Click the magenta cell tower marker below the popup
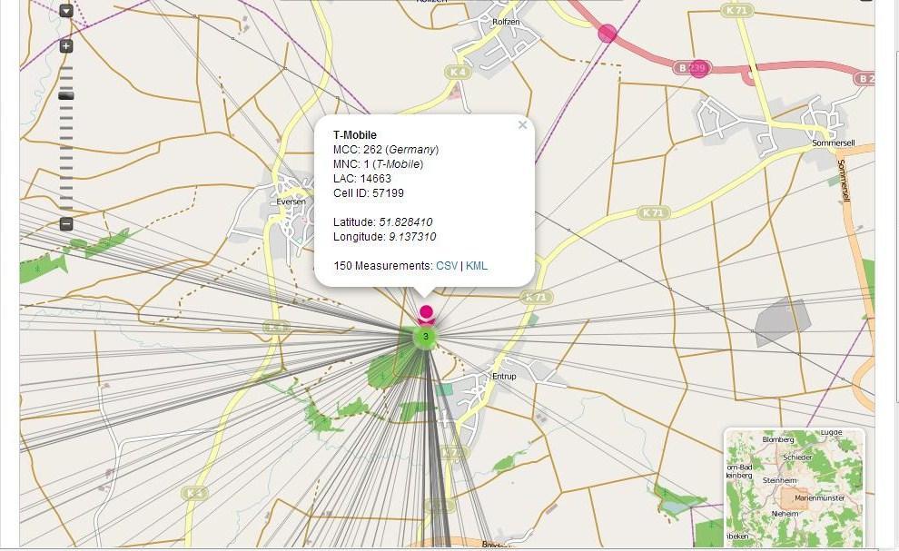The height and width of the screenshot is (551, 899). click(425, 314)
